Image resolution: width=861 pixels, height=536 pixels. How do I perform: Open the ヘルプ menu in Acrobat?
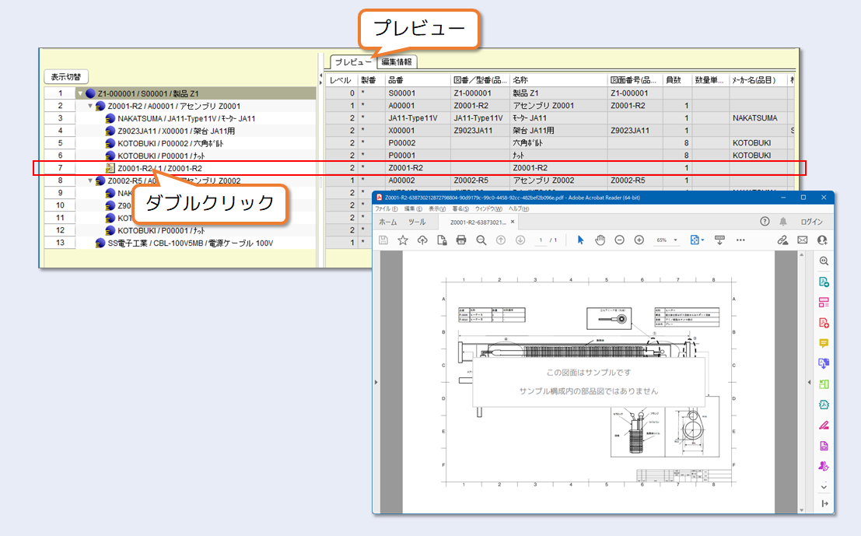(x=518, y=208)
